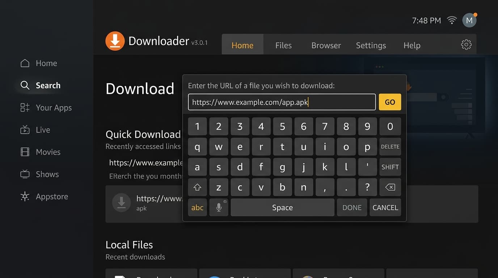Image resolution: width=498 pixels, height=278 pixels.
Task: Click the Shows television icon
Action: (25, 174)
